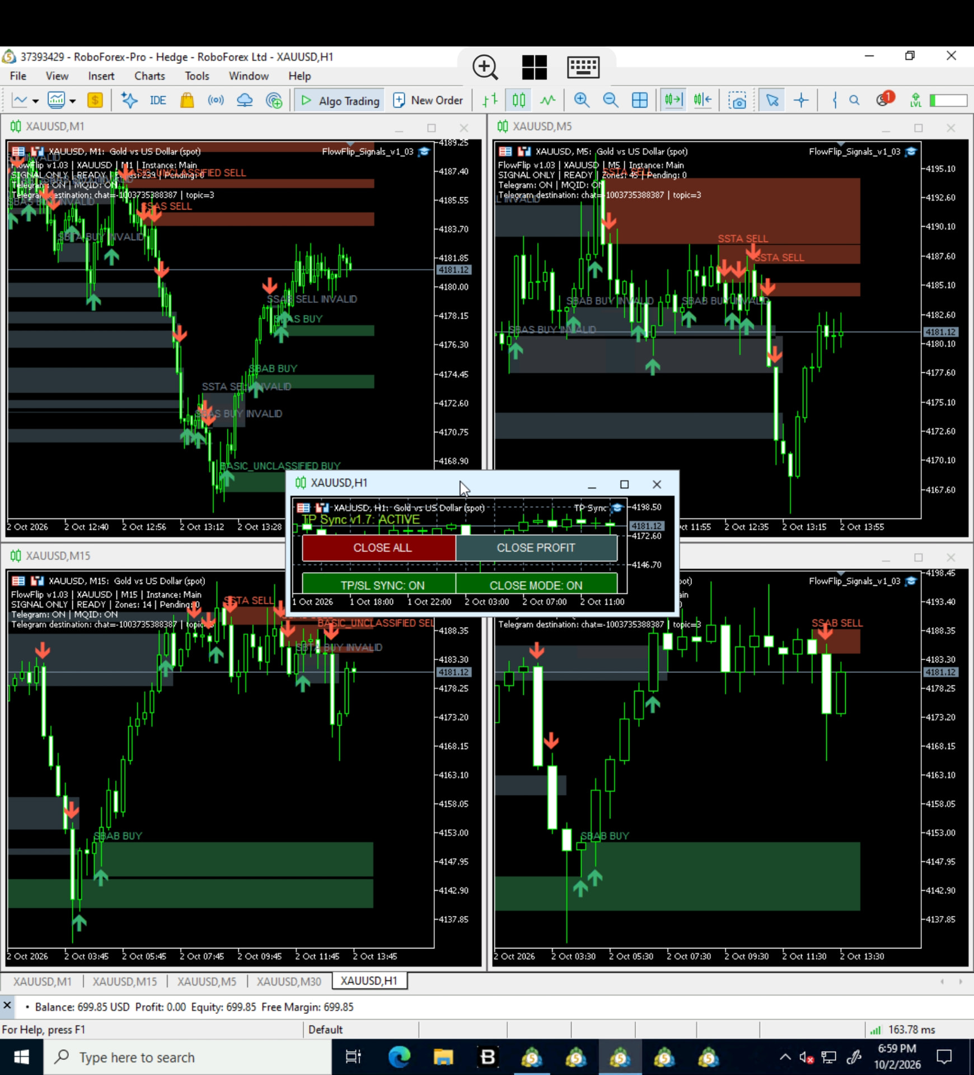Take a chart screenshot with camera icon
Screen dimensions: 974x1075
click(x=737, y=100)
